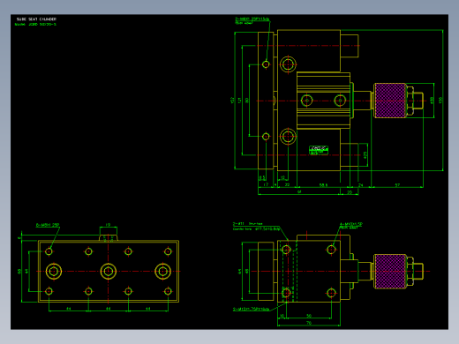
Task: Click the "Counter bore" annotation text
Action: click(256, 228)
